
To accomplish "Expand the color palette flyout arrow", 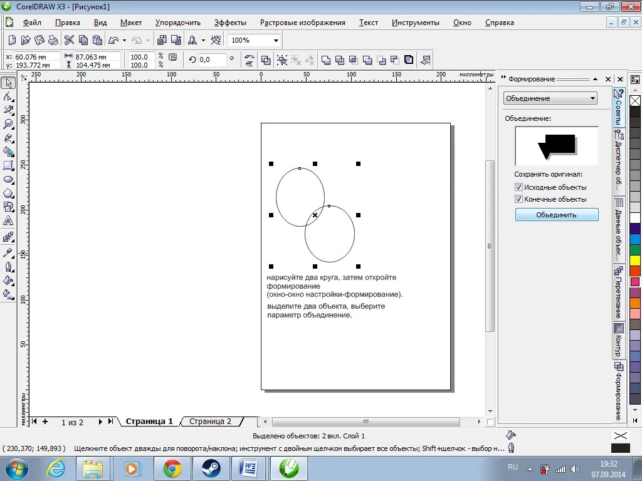I will pos(635,420).
